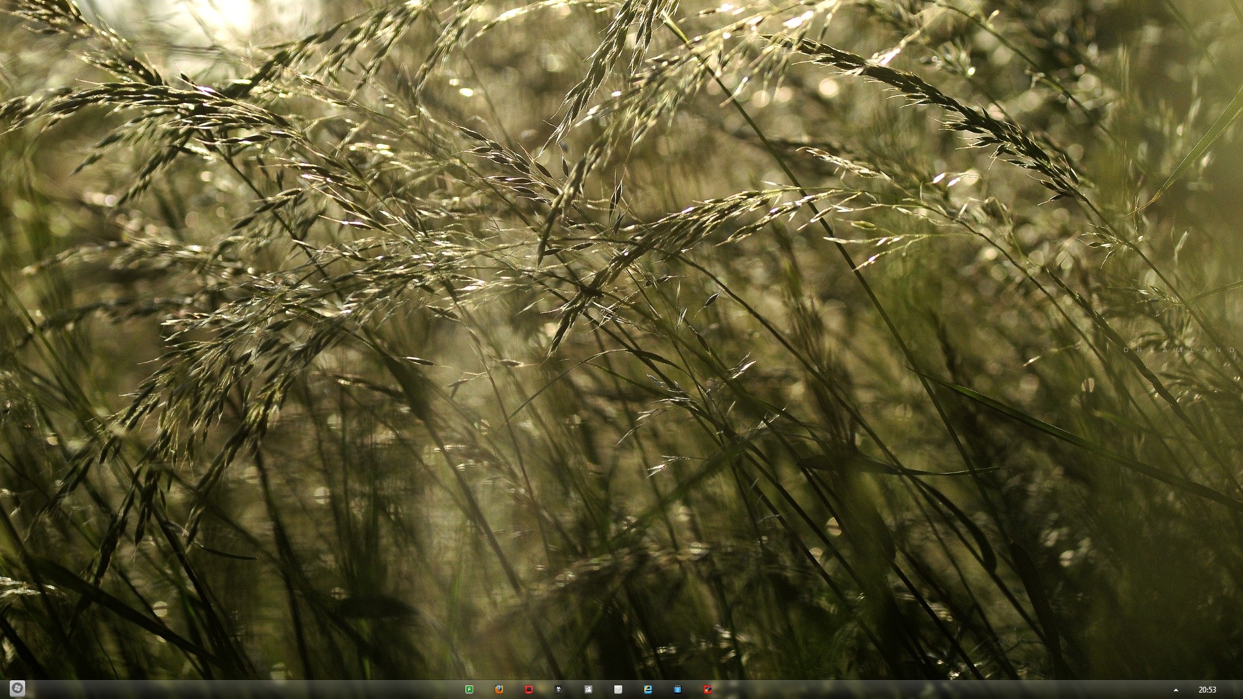Open the foobar2000 alien-face icon
Screen dimensions: 1243x699
point(559,689)
